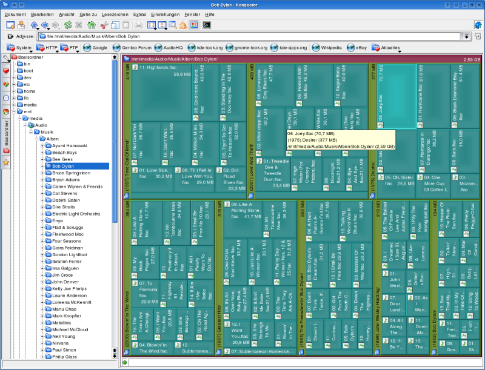This screenshot has width=485, height=370.
Task: Click the scissors Cut icon
Action: [x=104, y=25]
